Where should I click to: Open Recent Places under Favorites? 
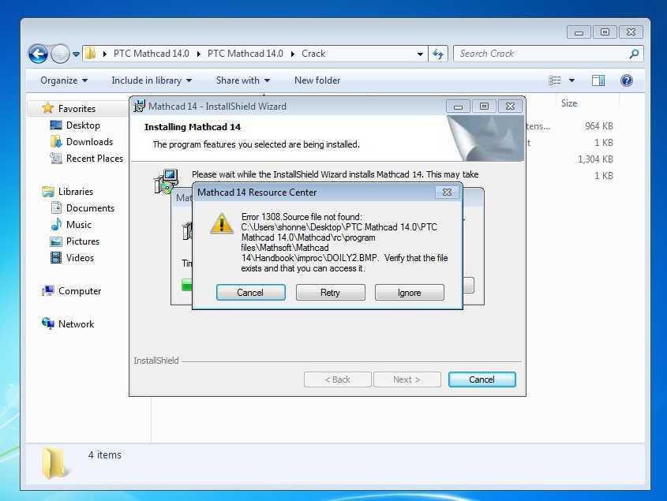click(95, 159)
